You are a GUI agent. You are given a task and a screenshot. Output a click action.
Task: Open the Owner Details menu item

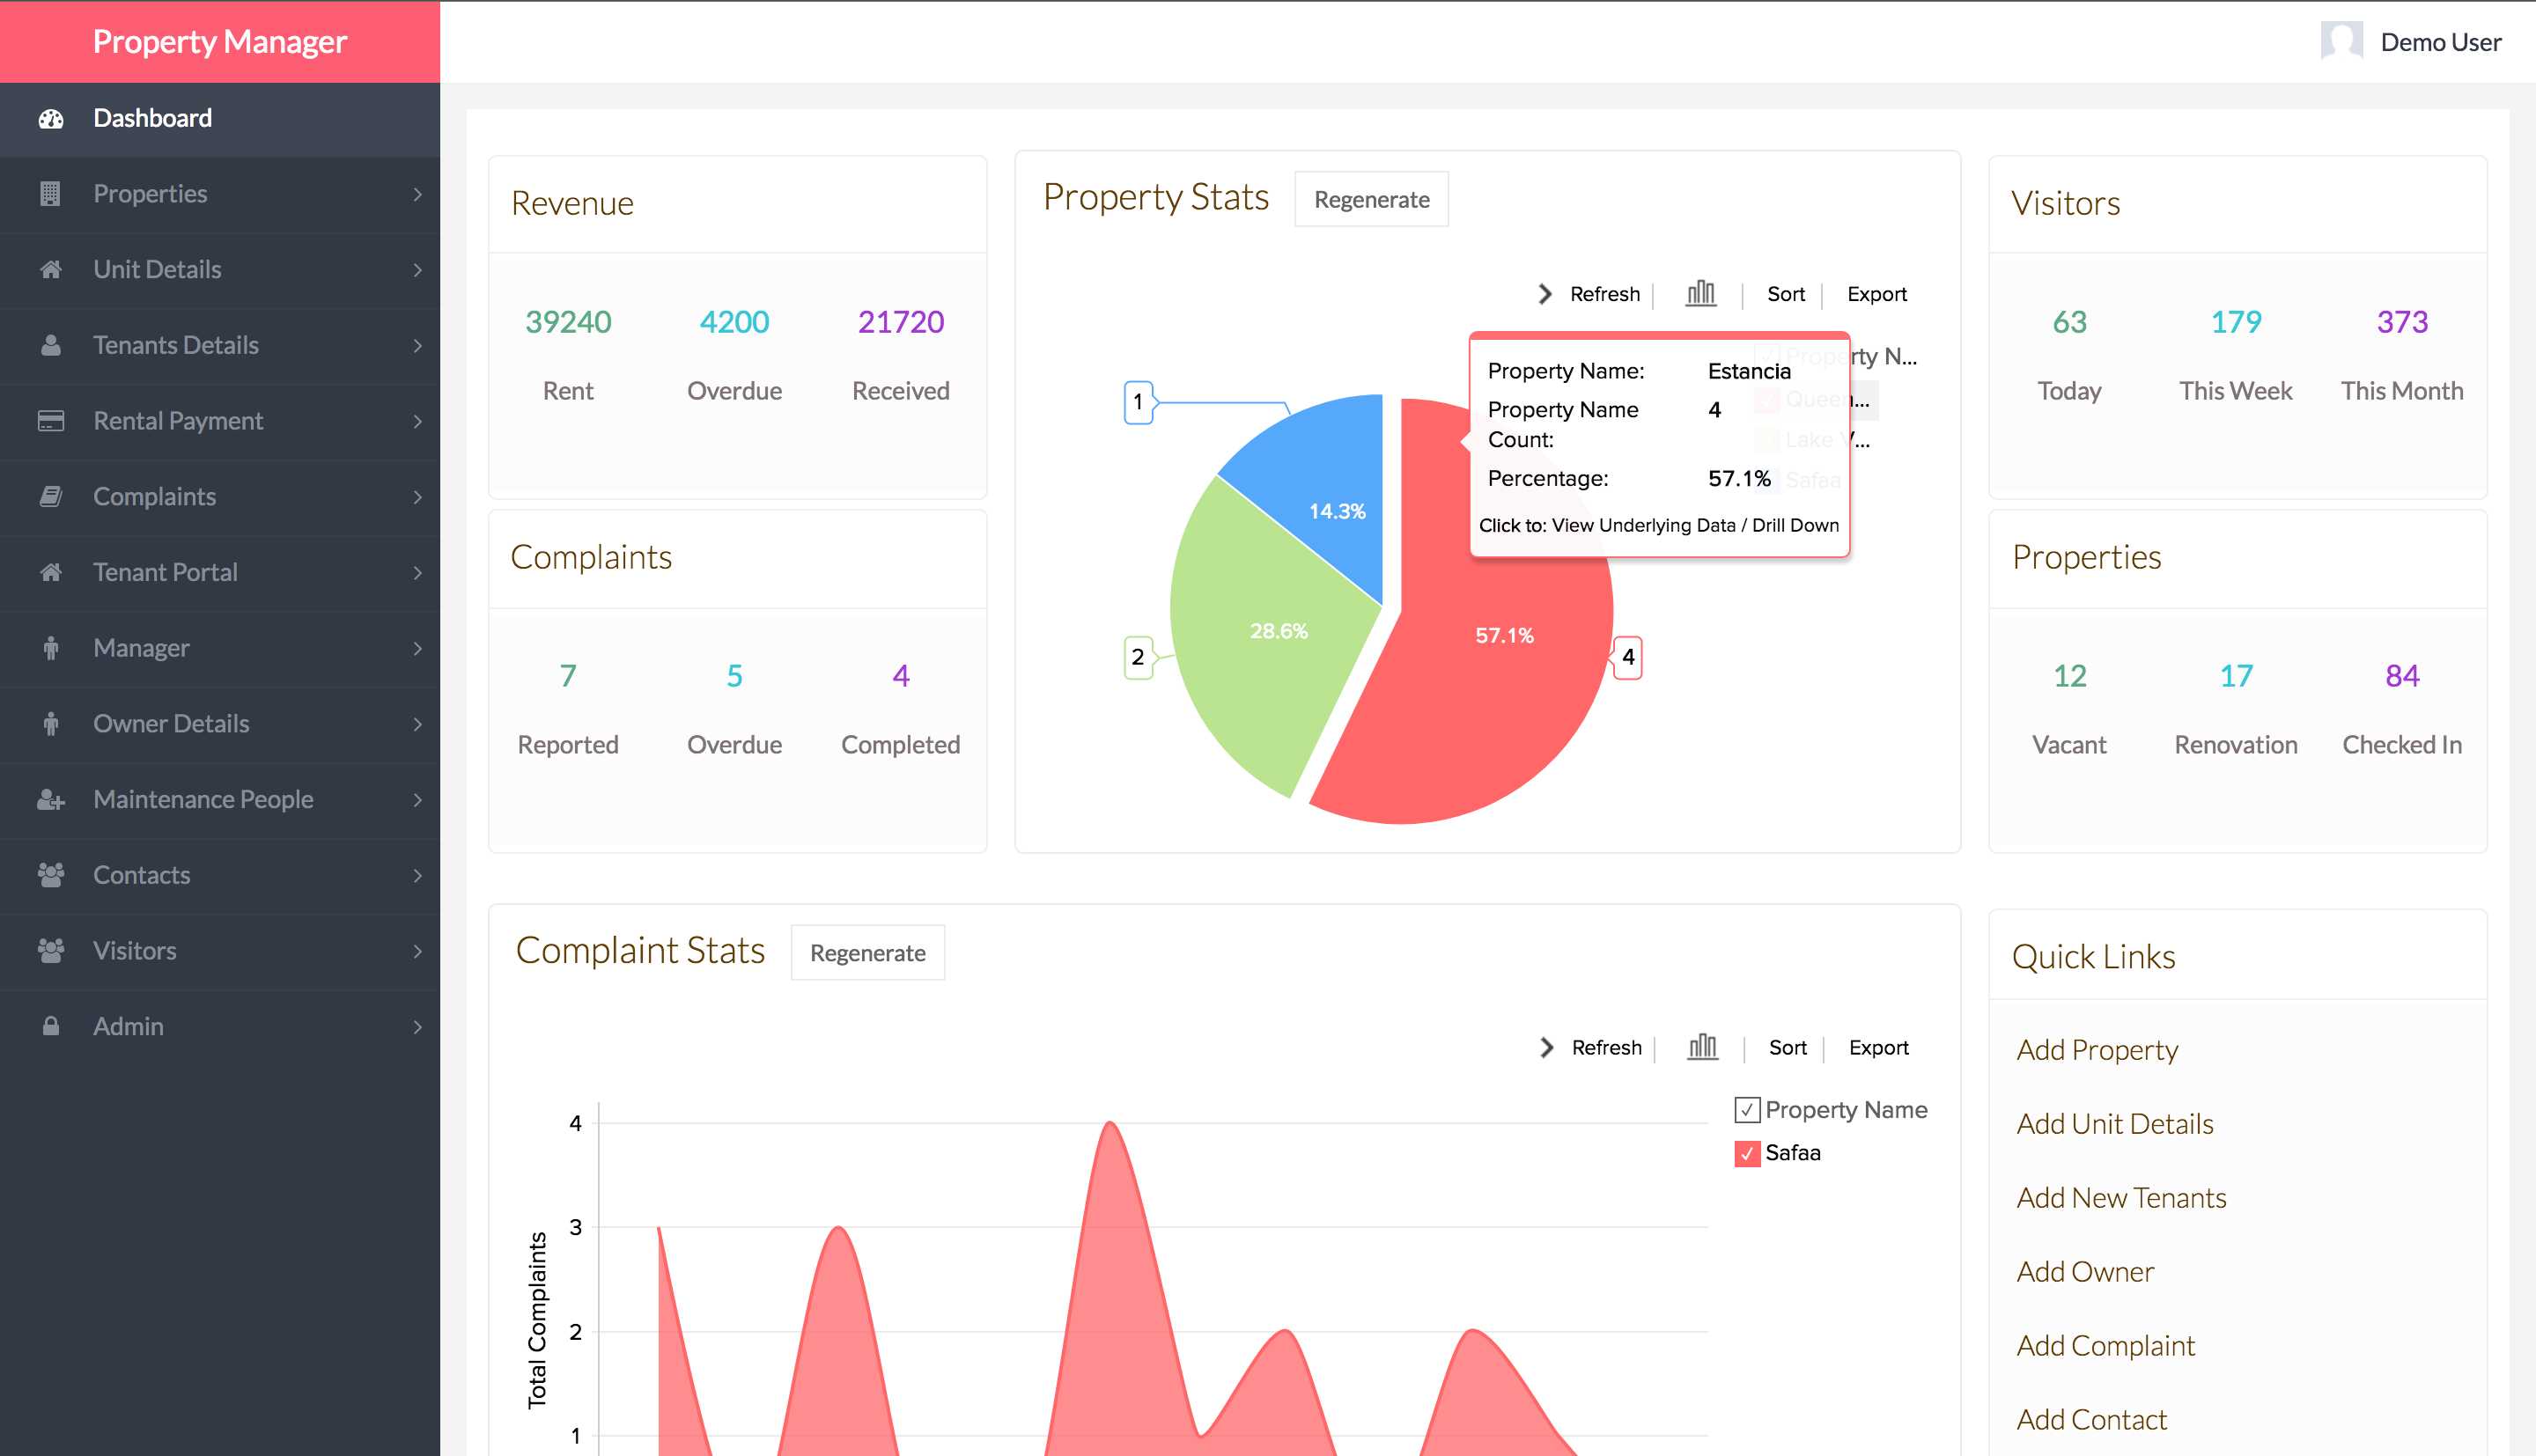(171, 724)
